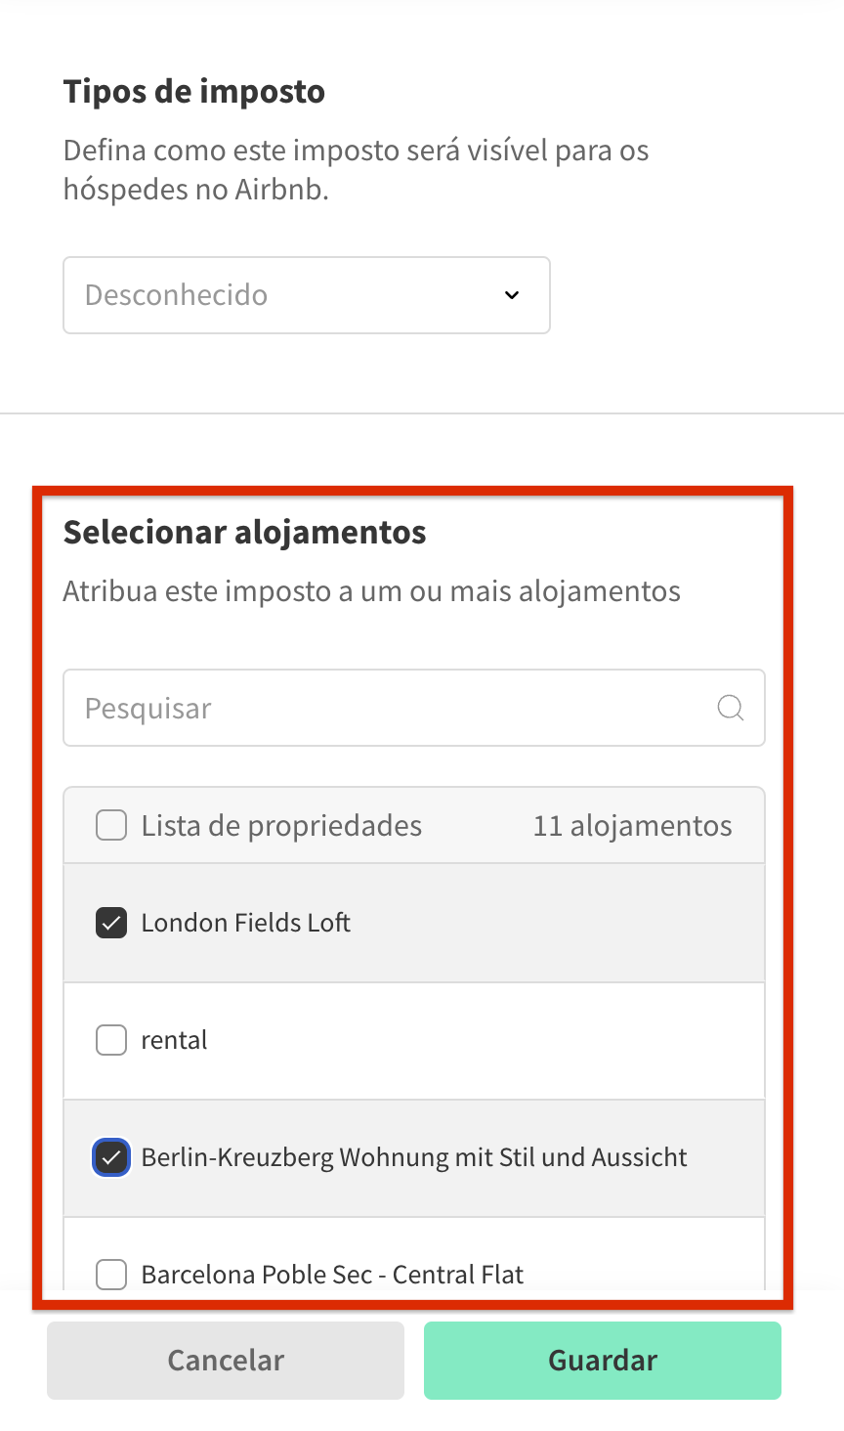Click the 11 alojamentos count label
Screen dimensions: 844x1431
tap(631, 825)
